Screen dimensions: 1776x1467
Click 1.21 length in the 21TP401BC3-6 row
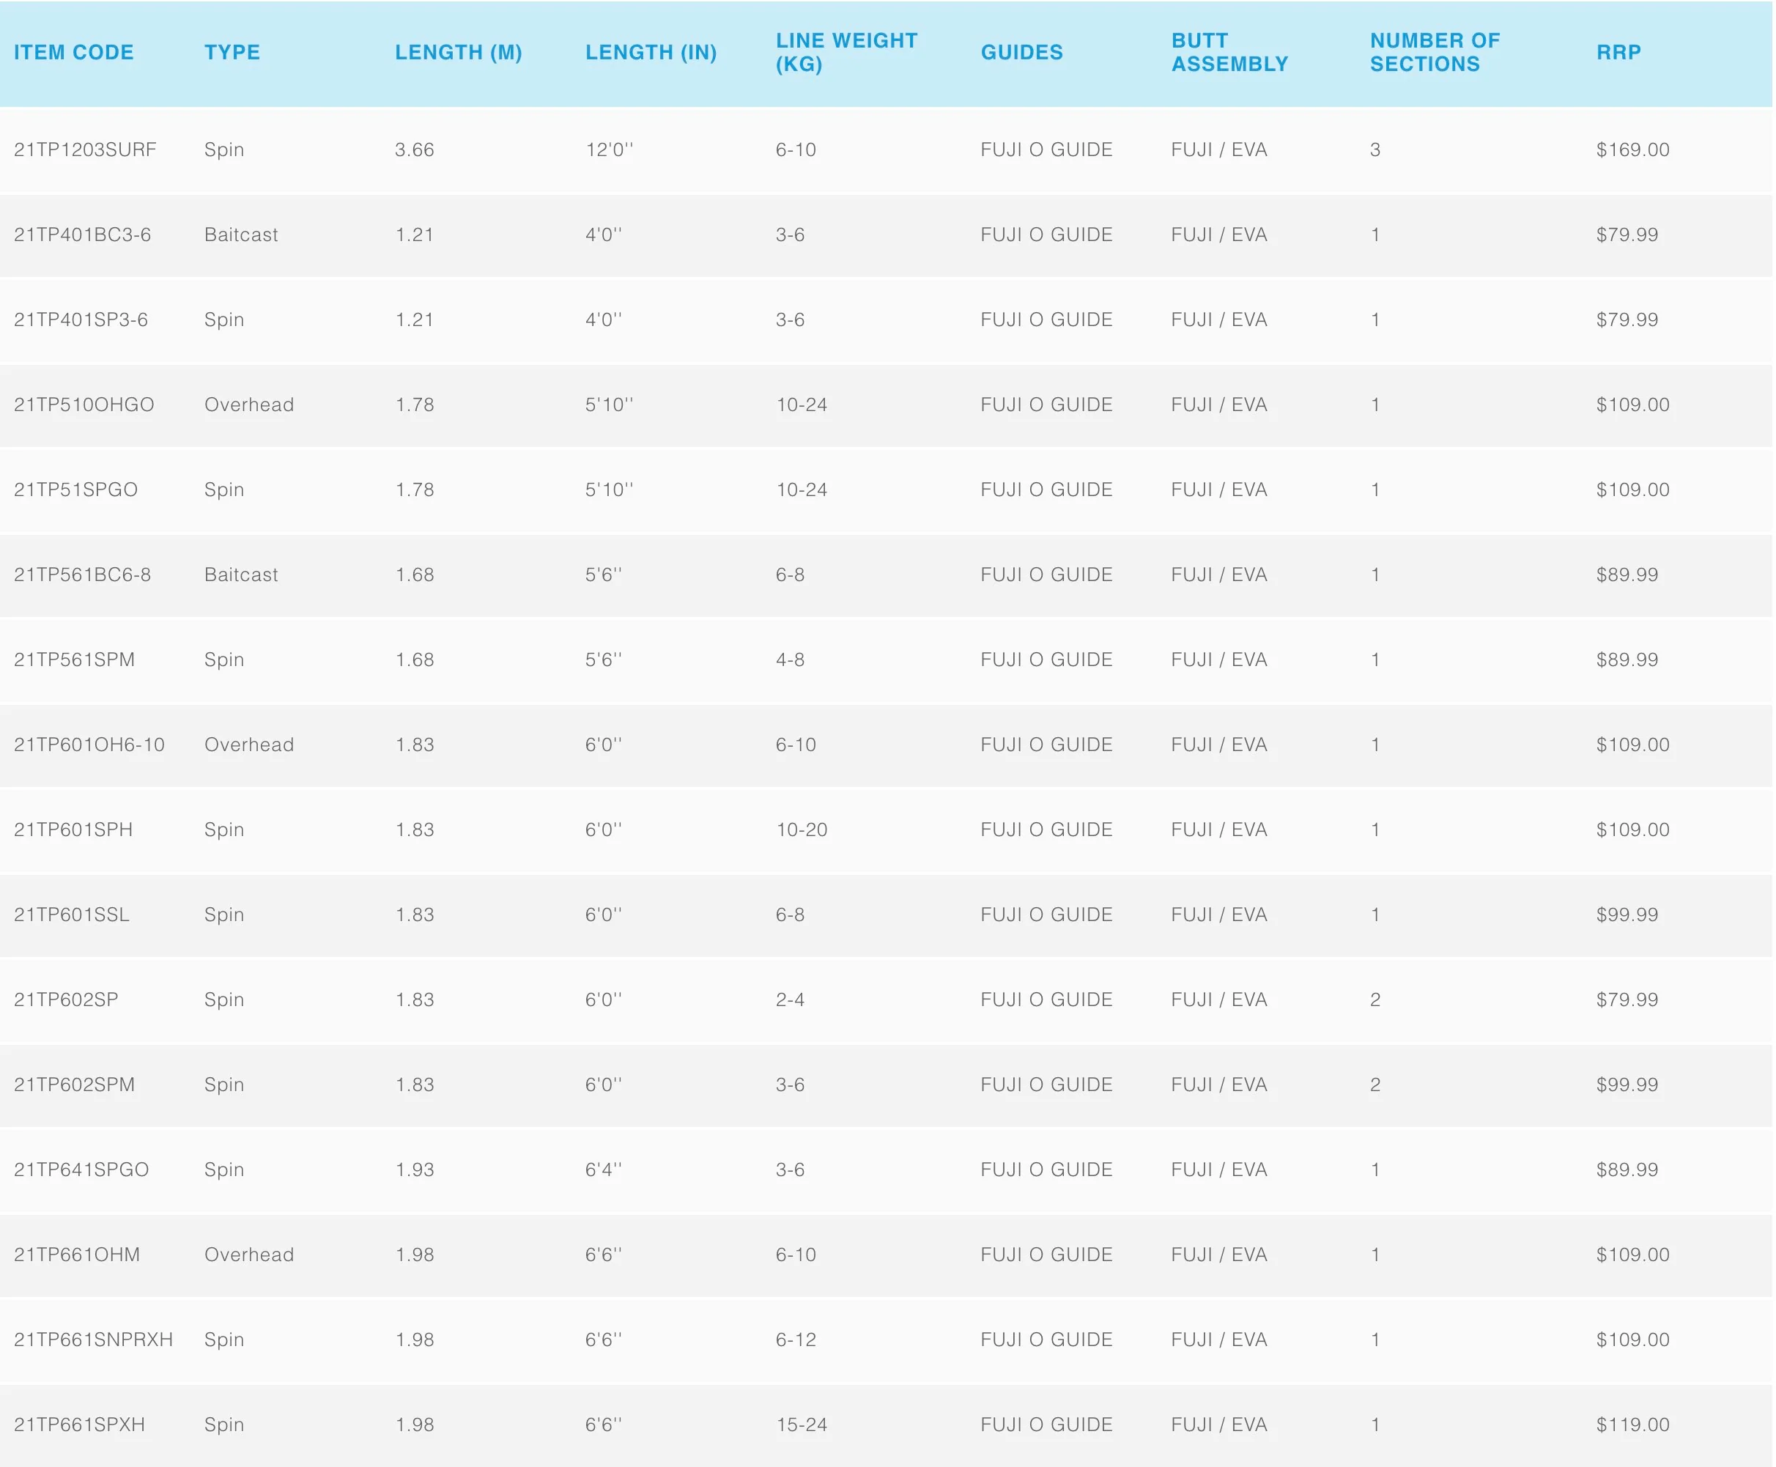(x=415, y=235)
